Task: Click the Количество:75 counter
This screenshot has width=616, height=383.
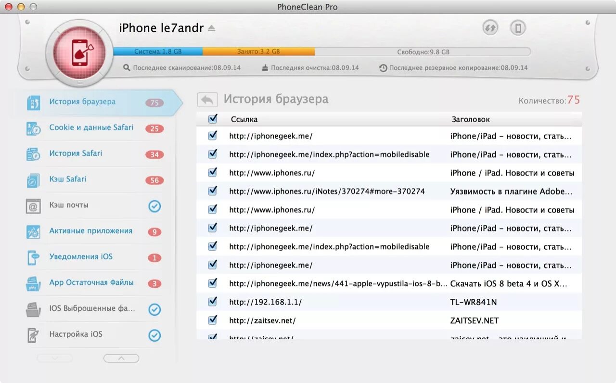Action: click(x=549, y=100)
